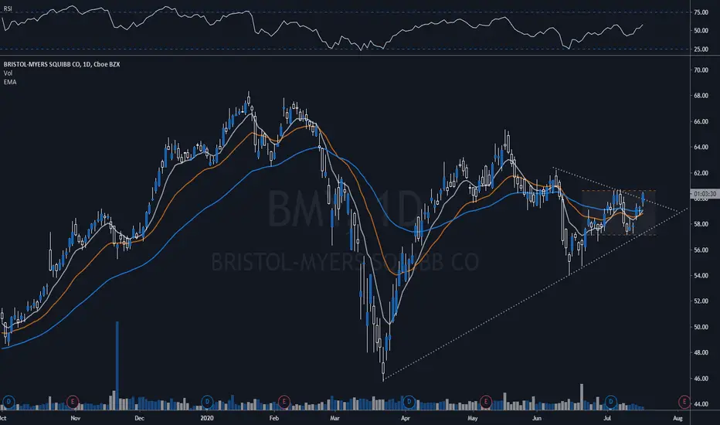Click the Feb date on time axis

[x=273, y=418]
